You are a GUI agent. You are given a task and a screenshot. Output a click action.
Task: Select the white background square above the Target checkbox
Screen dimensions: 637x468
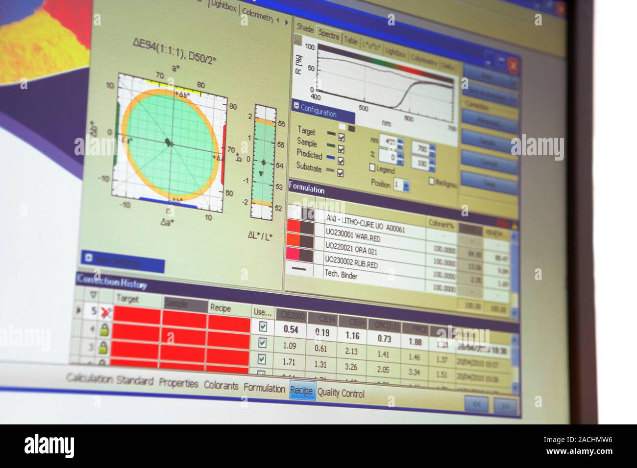(342, 127)
